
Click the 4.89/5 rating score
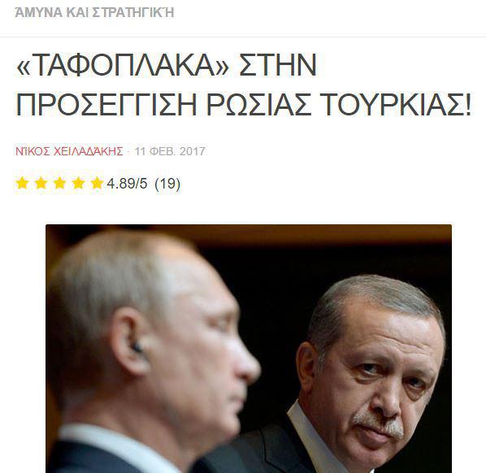tap(127, 184)
